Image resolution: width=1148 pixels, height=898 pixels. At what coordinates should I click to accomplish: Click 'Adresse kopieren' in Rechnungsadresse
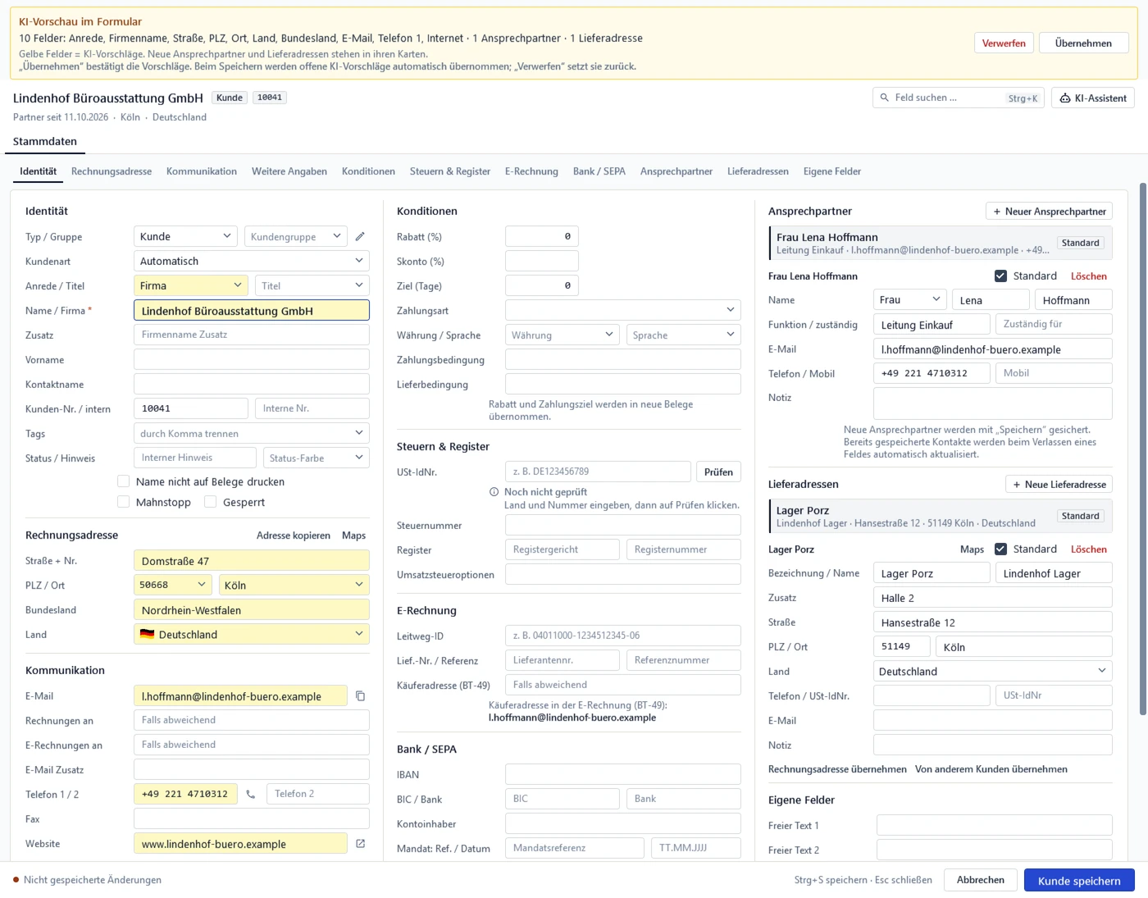(x=294, y=536)
